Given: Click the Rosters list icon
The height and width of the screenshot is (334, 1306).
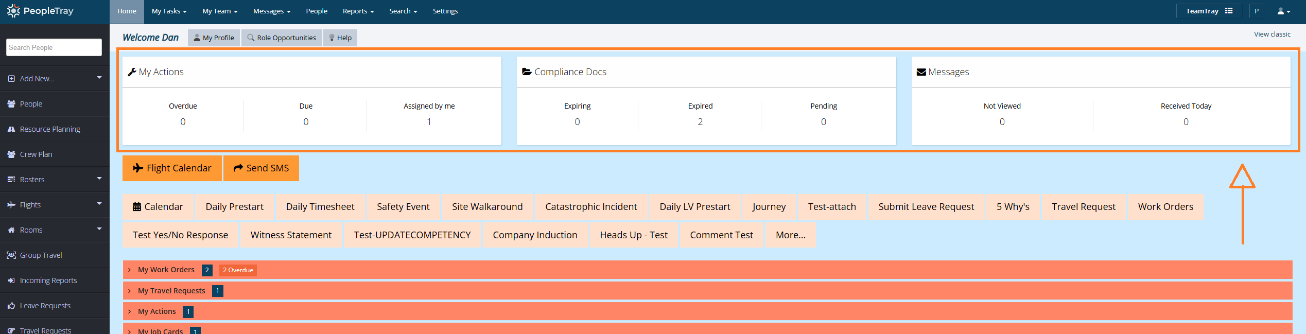Looking at the screenshot, I should point(11,180).
